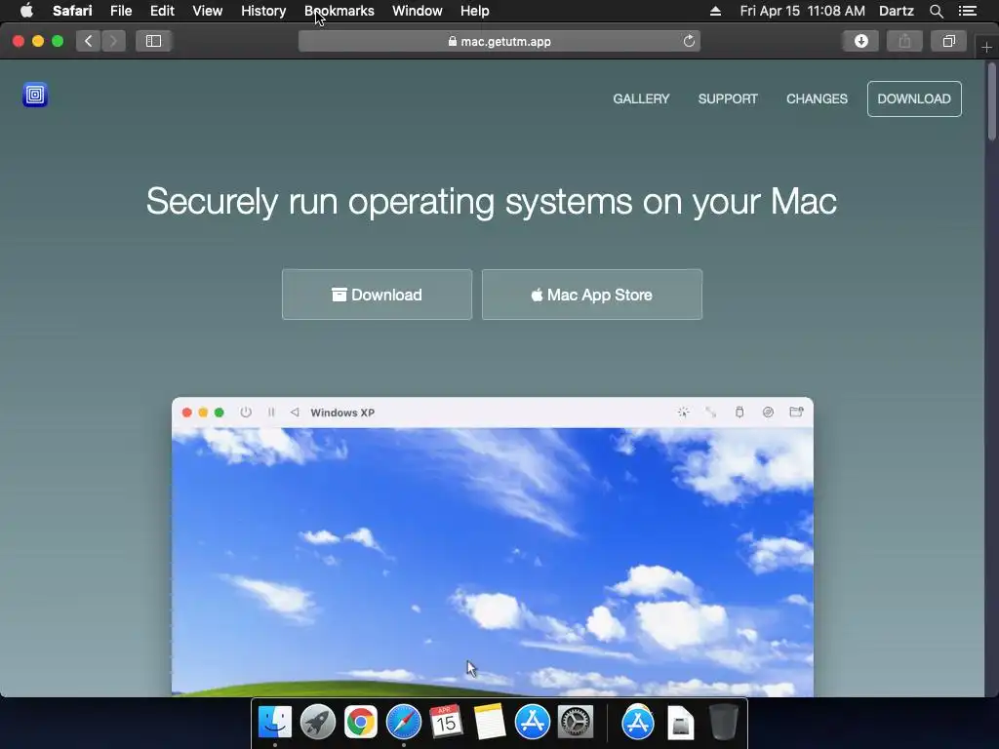The width and height of the screenshot is (999, 749).
Task: Open Notes from the Dock
Action: 490,722
